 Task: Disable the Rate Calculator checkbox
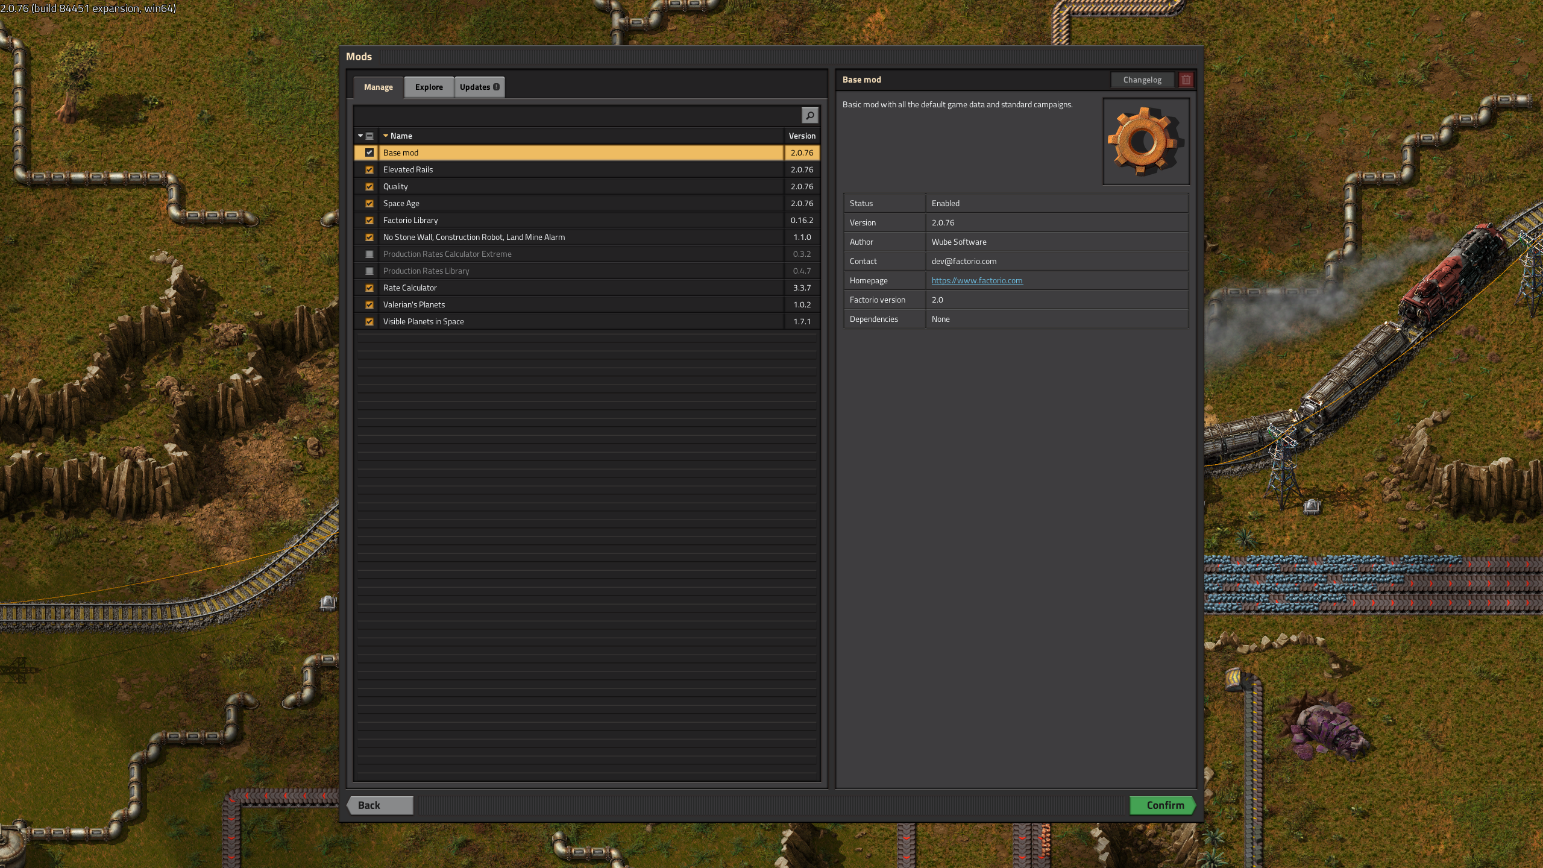pos(369,288)
